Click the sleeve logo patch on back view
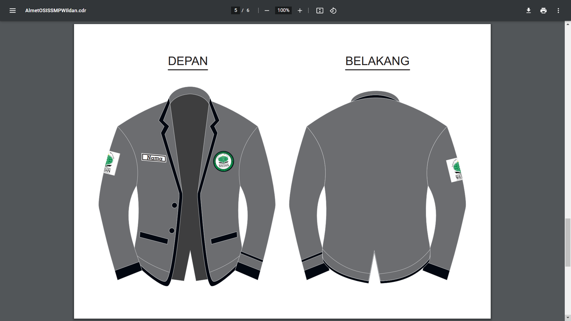 [x=455, y=170]
